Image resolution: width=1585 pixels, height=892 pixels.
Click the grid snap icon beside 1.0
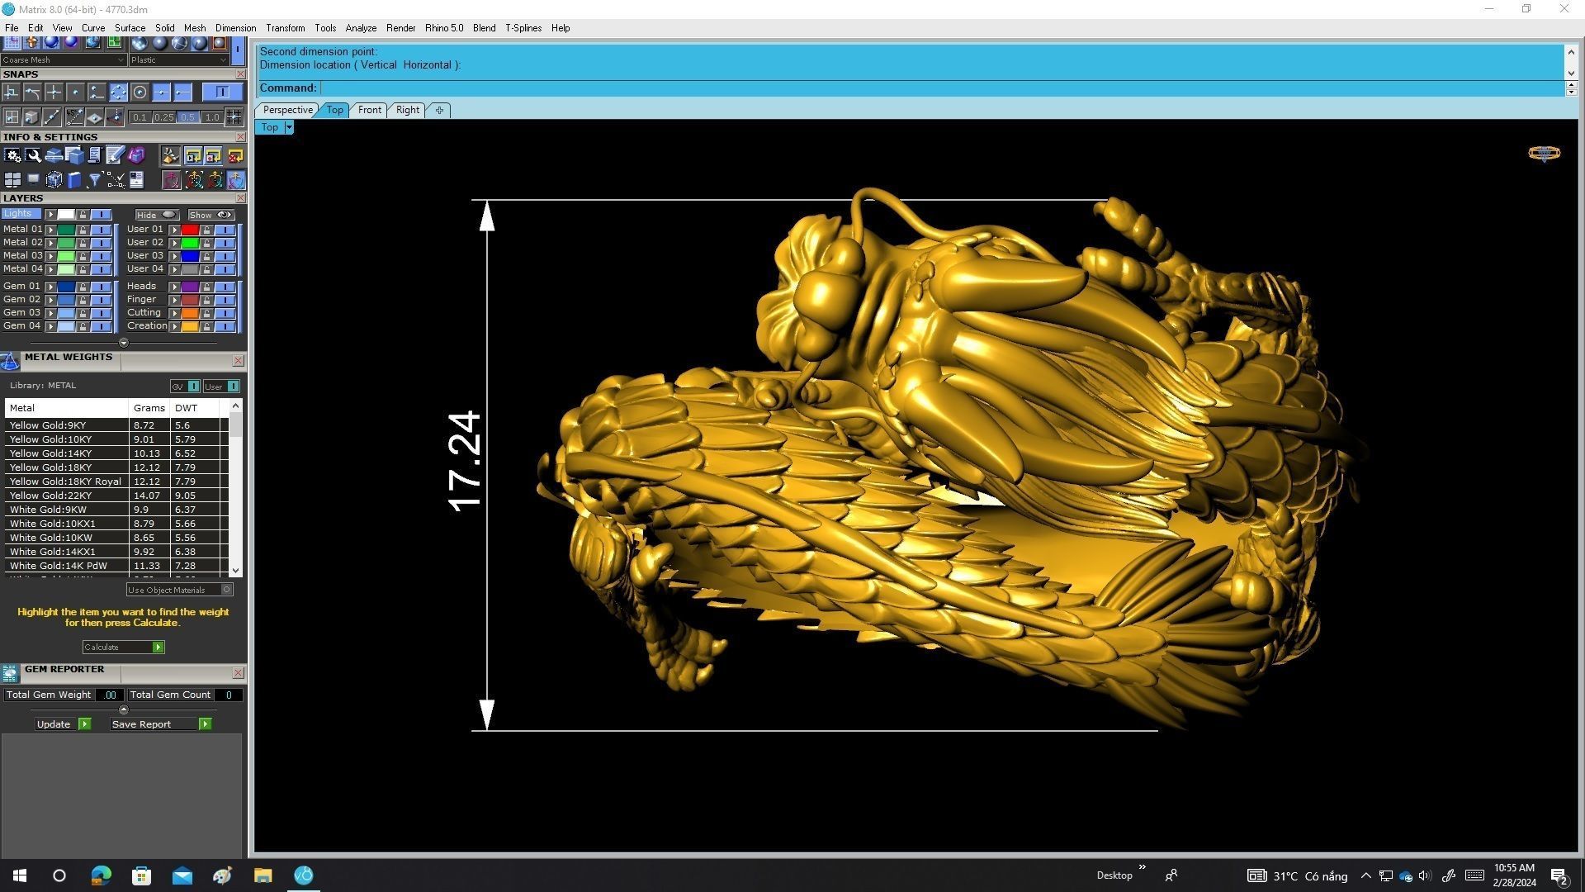234,117
